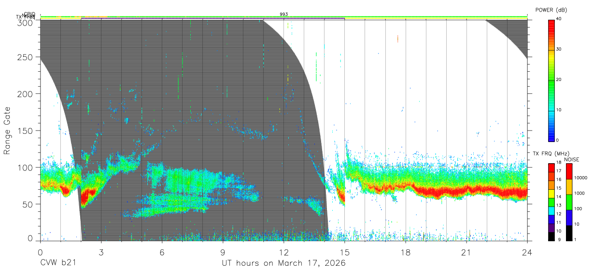Click the '30' label on power scale
This screenshot has height=273, width=593.
(x=559, y=49)
